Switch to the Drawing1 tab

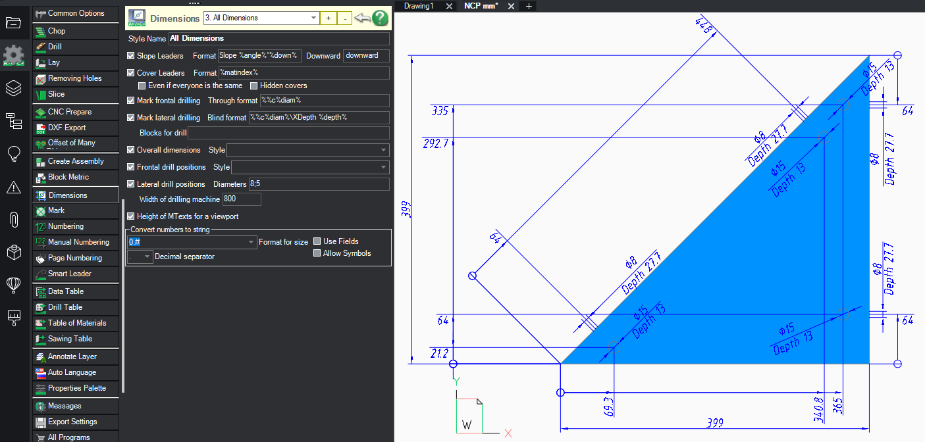419,6
